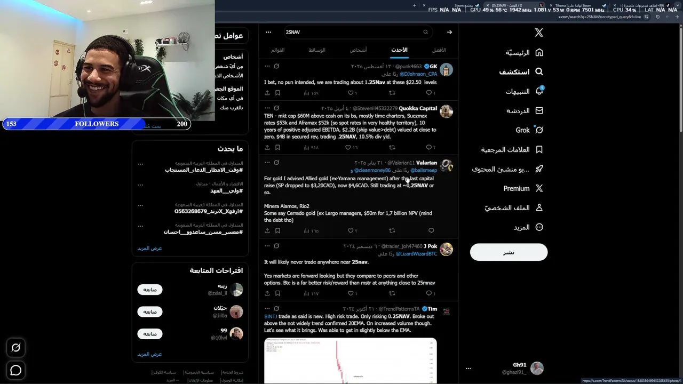Open the browser tab list dropdown arrow
The image size is (683, 384).
[678, 5]
